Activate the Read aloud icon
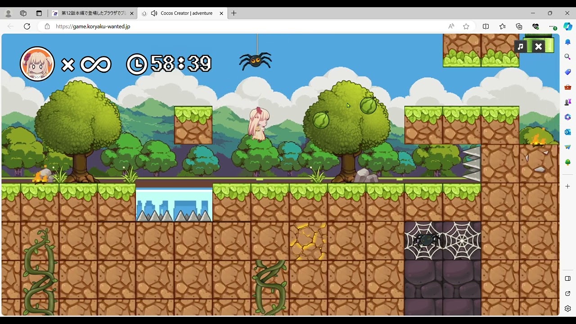 coord(451,27)
